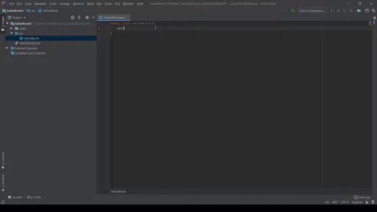Screen dimensions: 377x212
Task: Open Project panel settings gear
Action: (x=87, y=18)
